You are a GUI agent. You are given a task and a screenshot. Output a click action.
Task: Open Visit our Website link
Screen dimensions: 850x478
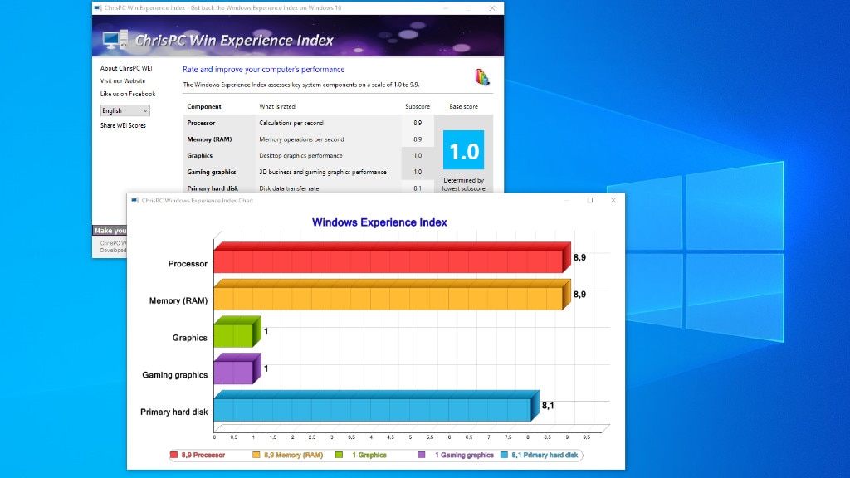tap(123, 80)
